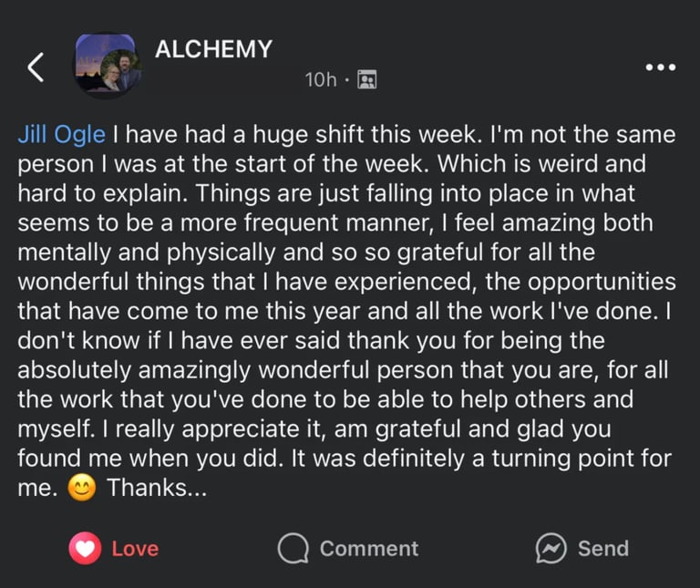This screenshot has width=700, height=588.
Task: Open the three-dot post options menu
Action: click(660, 67)
